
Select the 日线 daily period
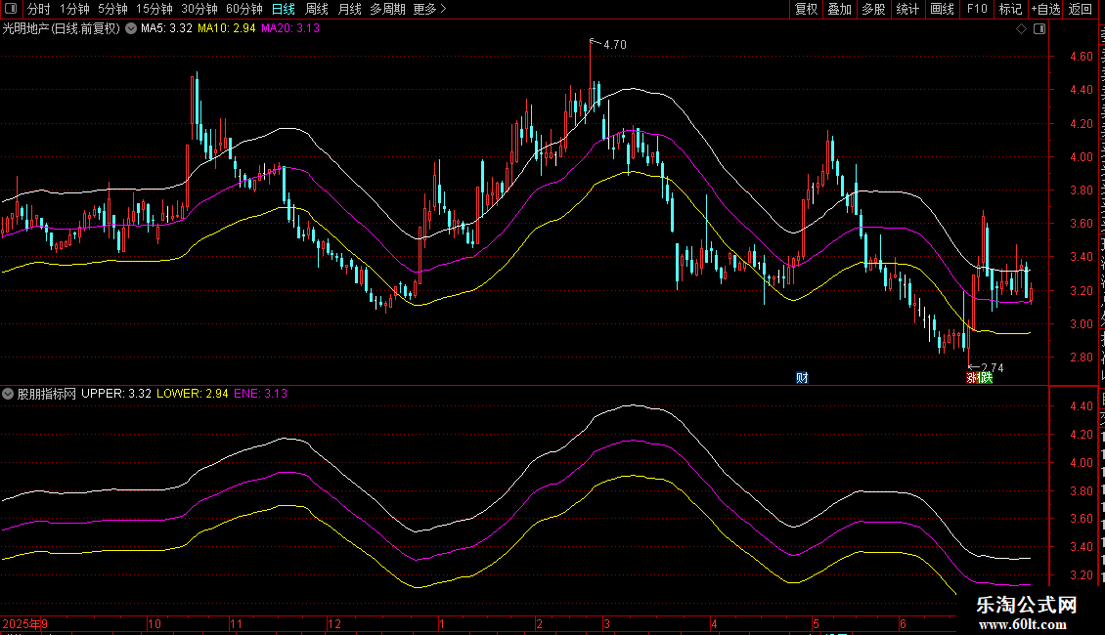(x=284, y=9)
